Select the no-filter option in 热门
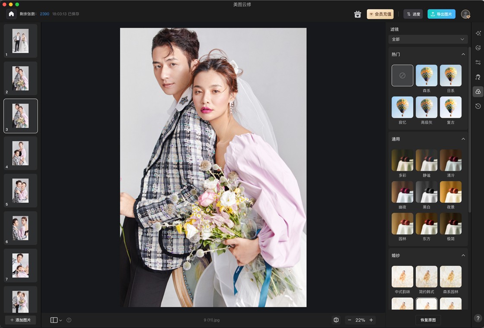 (402, 75)
